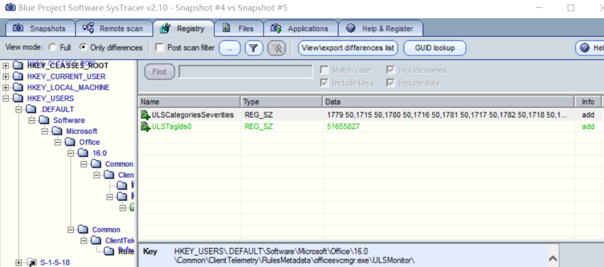Open the GUID lookup button
The width and height of the screenshot is (604, 267).
point(435,48)
